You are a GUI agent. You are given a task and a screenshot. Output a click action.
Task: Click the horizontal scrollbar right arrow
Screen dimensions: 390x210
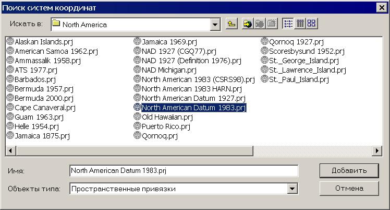click(377, 151)
